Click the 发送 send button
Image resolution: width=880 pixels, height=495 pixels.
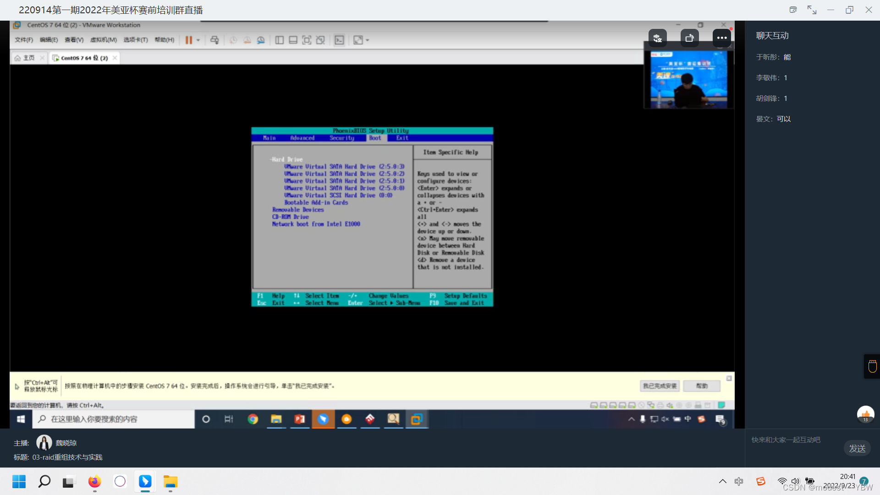(x=857, y=448)
